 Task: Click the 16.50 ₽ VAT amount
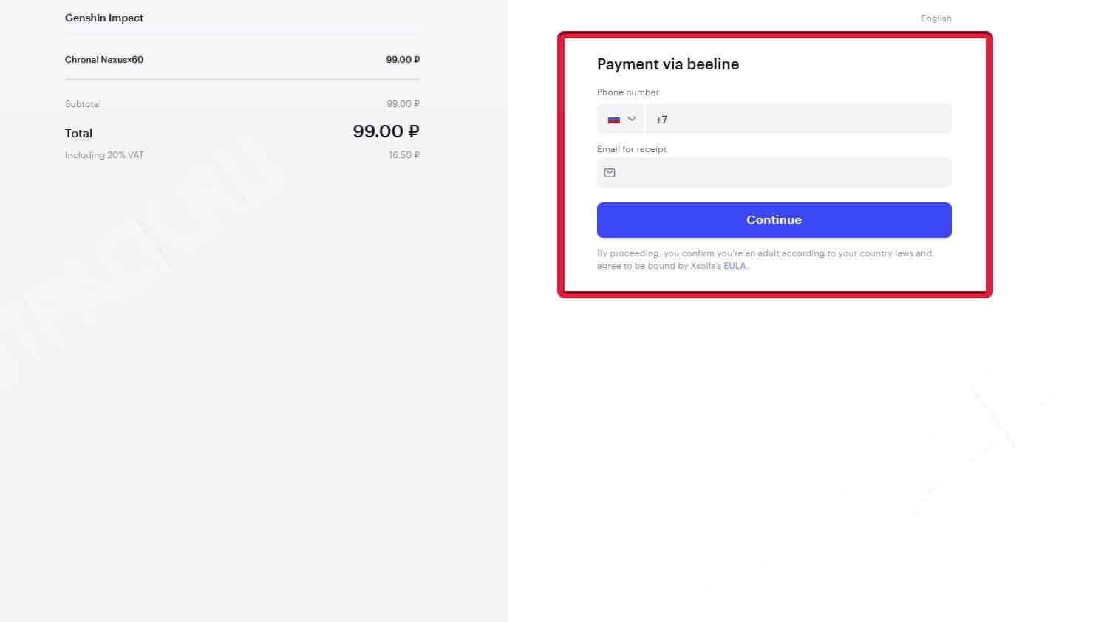click(x=404, y=155)
